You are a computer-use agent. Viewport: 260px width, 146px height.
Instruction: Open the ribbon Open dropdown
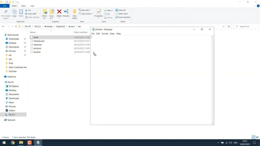(109, 10)
